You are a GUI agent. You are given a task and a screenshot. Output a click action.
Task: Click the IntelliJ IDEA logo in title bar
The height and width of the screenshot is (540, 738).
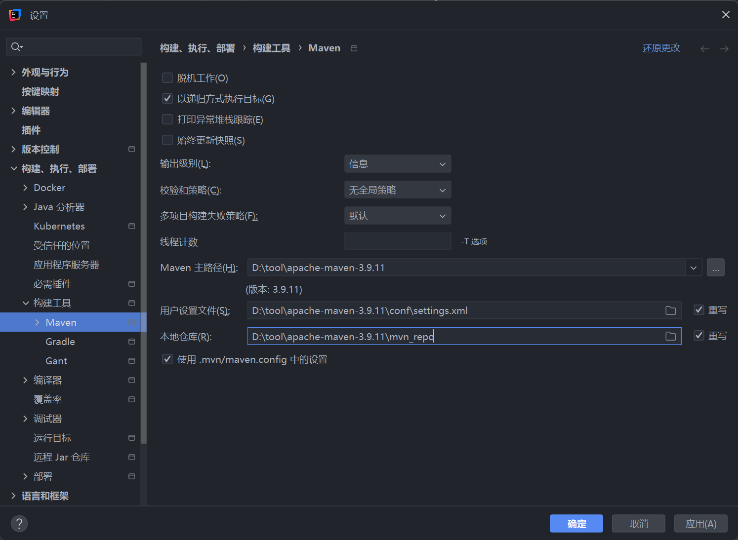pyautogui.click(x=15, y=15)
